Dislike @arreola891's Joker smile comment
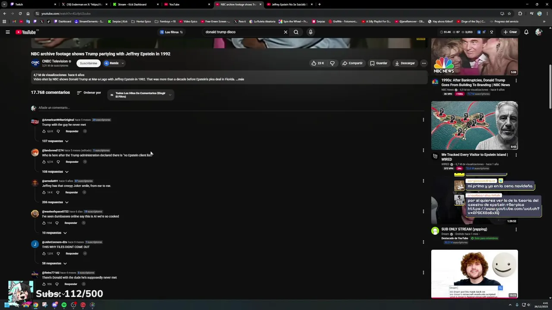 tap(58, 192)
